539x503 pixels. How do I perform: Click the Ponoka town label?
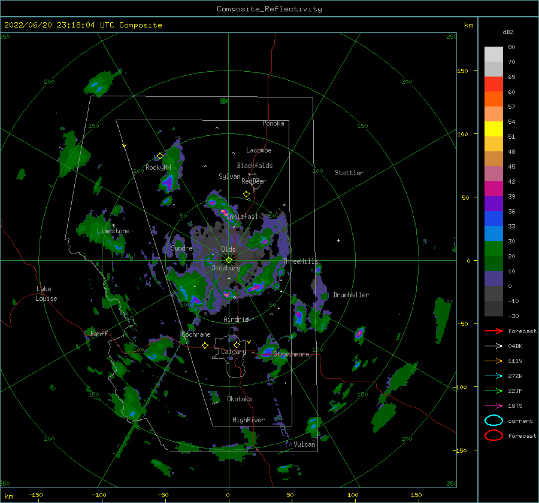[273, 123]
